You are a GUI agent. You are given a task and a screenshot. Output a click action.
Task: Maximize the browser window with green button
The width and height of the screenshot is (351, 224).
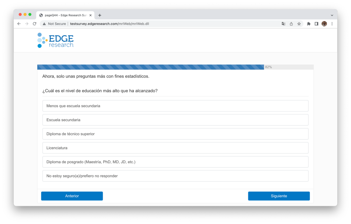click(x=30, y=14)
